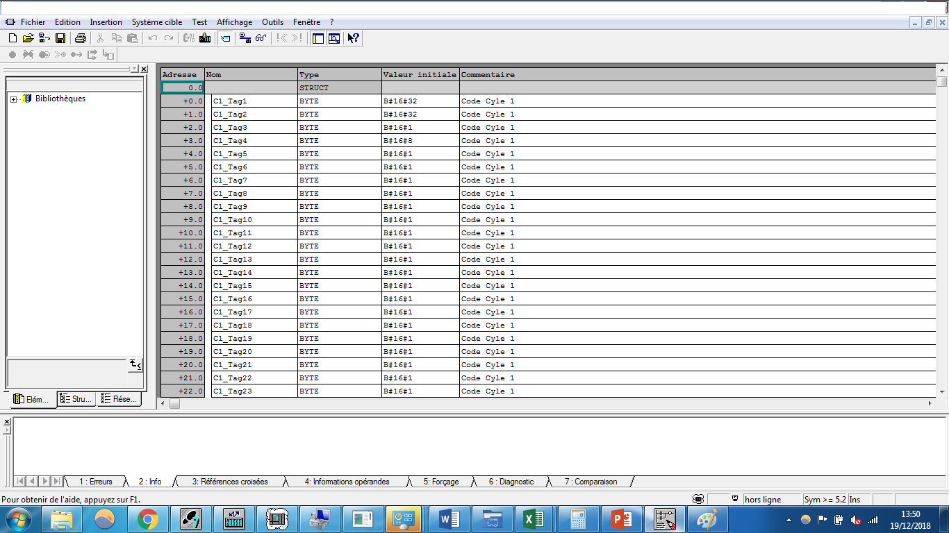
Task: Select the Diagnostic tab at bottom
Action: tap(511, 482)
